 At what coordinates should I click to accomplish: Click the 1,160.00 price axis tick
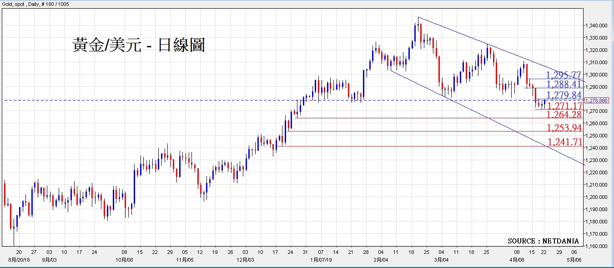(596, 246)
